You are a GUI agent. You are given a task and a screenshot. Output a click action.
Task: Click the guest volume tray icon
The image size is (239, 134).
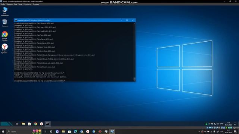click(218, 124)
